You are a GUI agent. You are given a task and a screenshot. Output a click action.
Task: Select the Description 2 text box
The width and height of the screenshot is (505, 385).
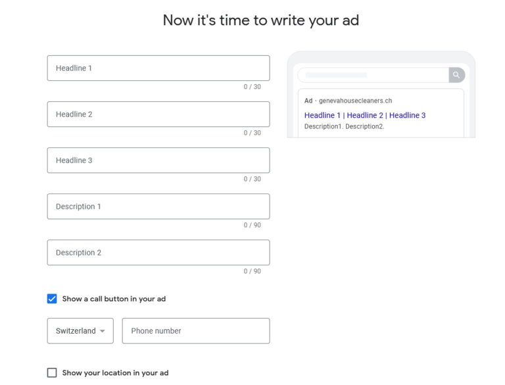pos(158,253)
